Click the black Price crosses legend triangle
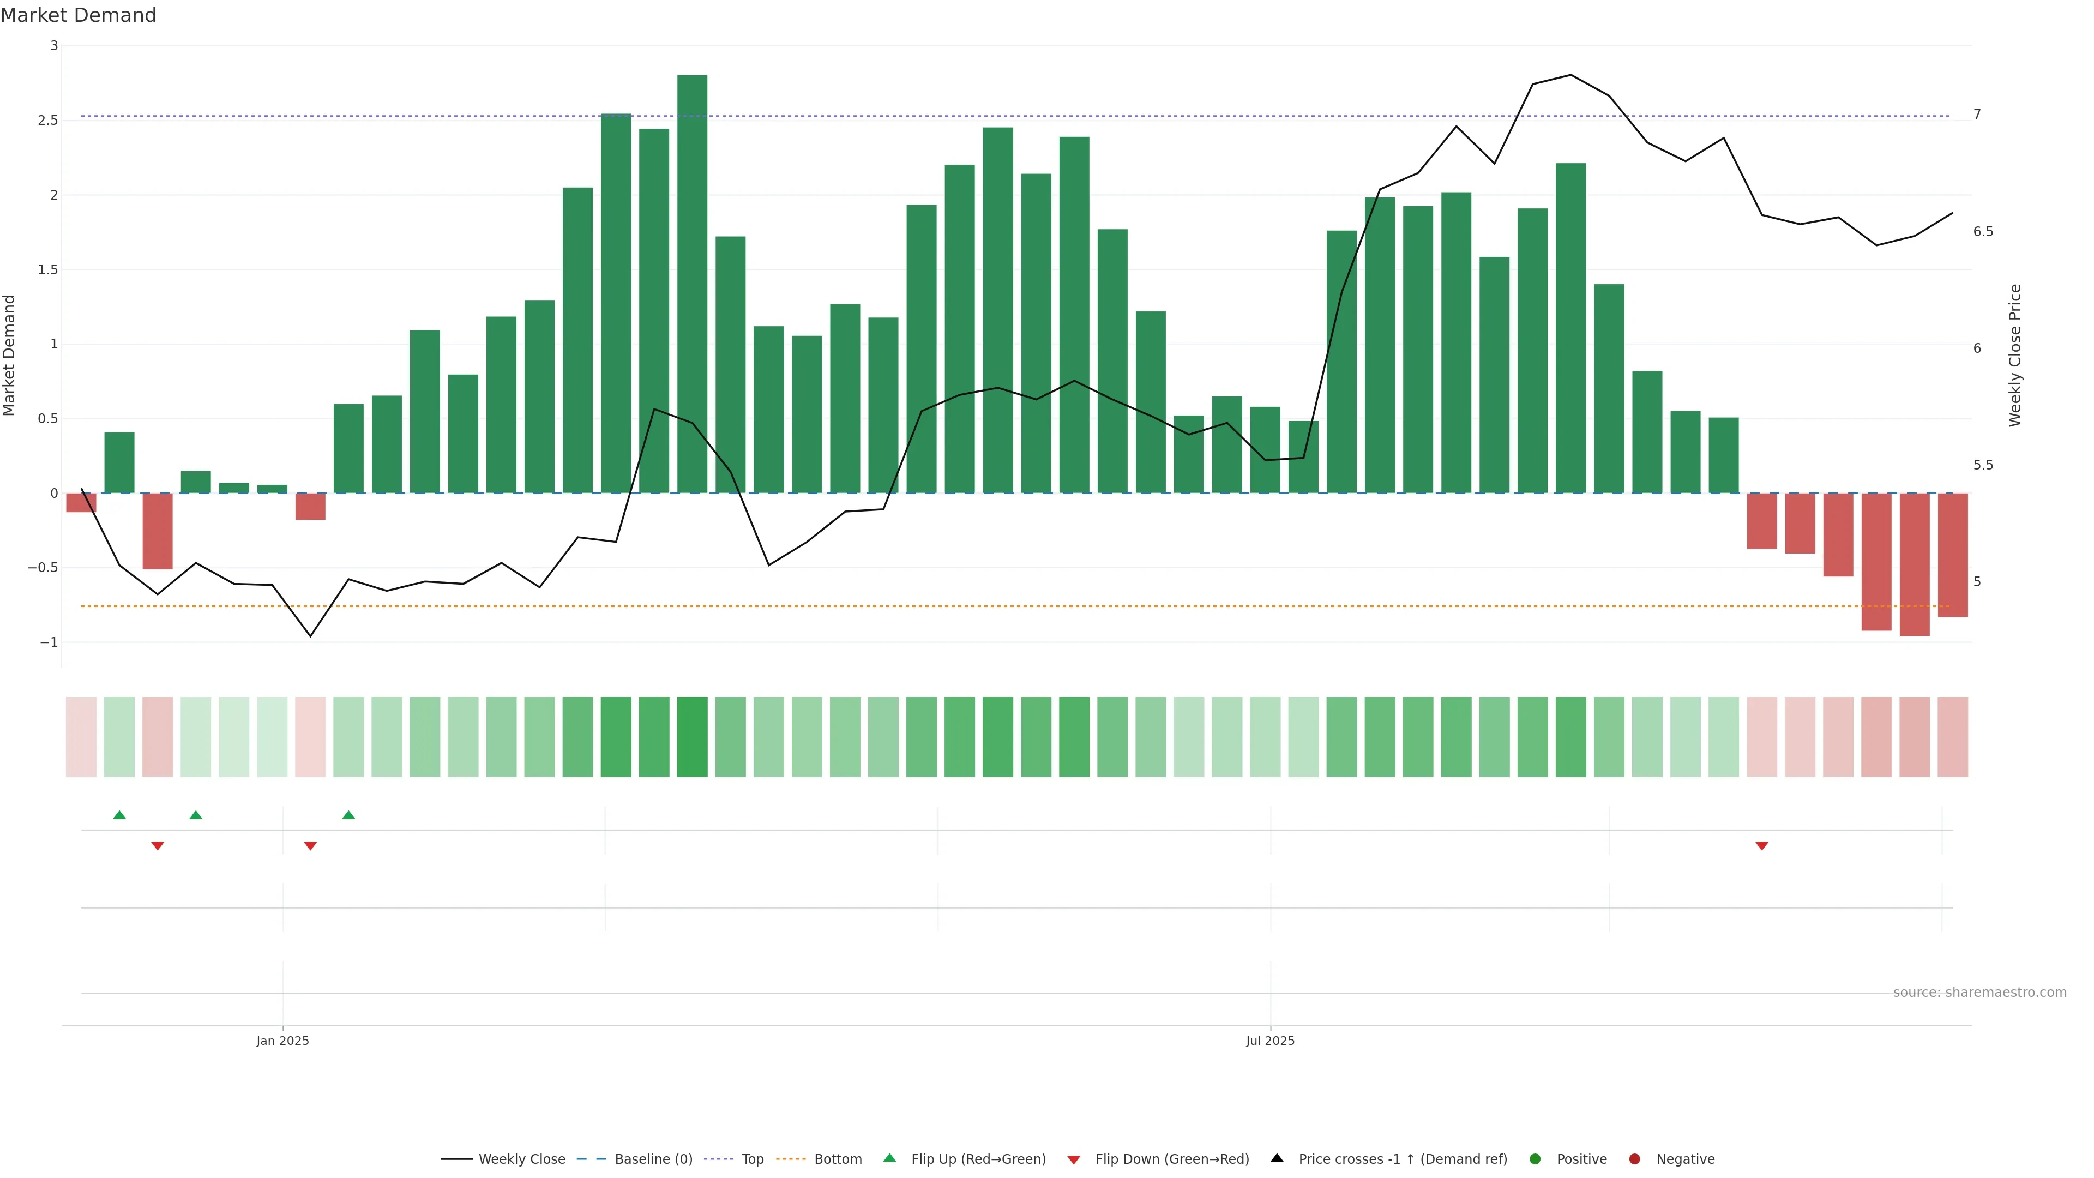Screen dimensions: 2094x1178 click(x=1277, y=1158)
